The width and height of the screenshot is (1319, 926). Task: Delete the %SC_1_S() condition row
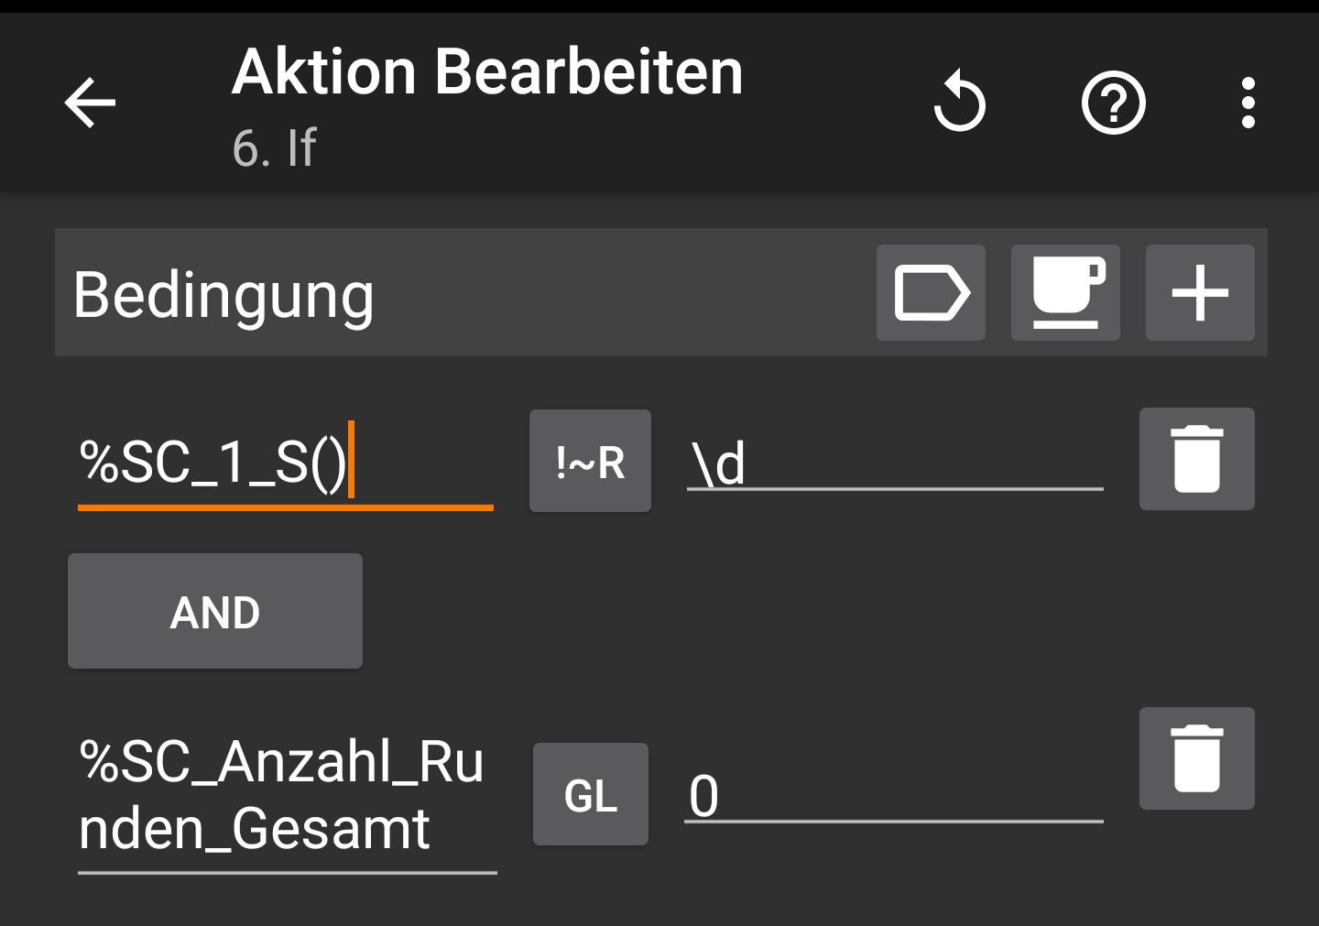coord(1196,459)
